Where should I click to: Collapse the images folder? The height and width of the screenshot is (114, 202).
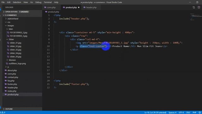[10, 26]
